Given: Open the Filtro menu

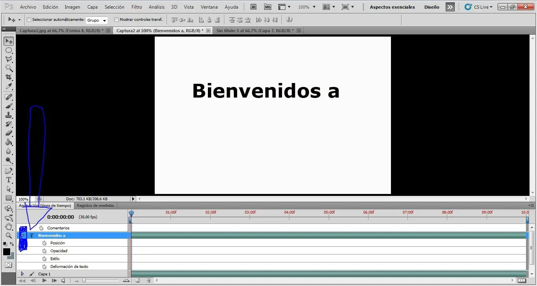Looking at the screenshot, I should [x=137, y=7].
